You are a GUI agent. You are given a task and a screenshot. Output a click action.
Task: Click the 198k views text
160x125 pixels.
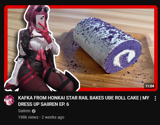(28, 117)
